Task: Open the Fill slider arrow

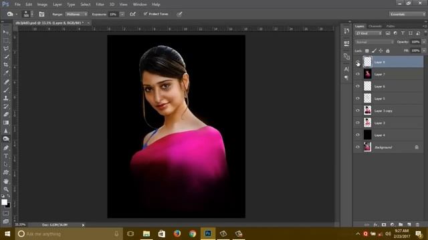Action: 424,51
